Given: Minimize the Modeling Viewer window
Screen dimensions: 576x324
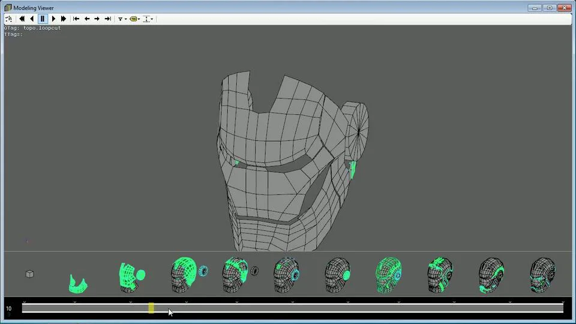Looking at the screenshot, I should click(535, 8).
